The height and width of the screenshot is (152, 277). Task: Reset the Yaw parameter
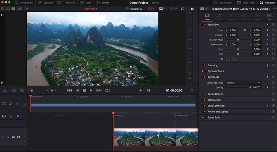(x=273, y=54)
